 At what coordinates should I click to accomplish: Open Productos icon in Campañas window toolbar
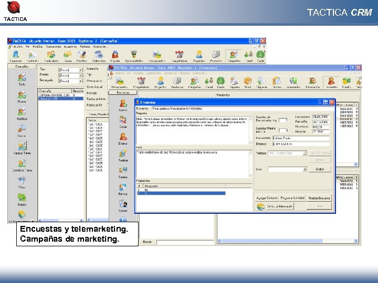coord(216,56)
